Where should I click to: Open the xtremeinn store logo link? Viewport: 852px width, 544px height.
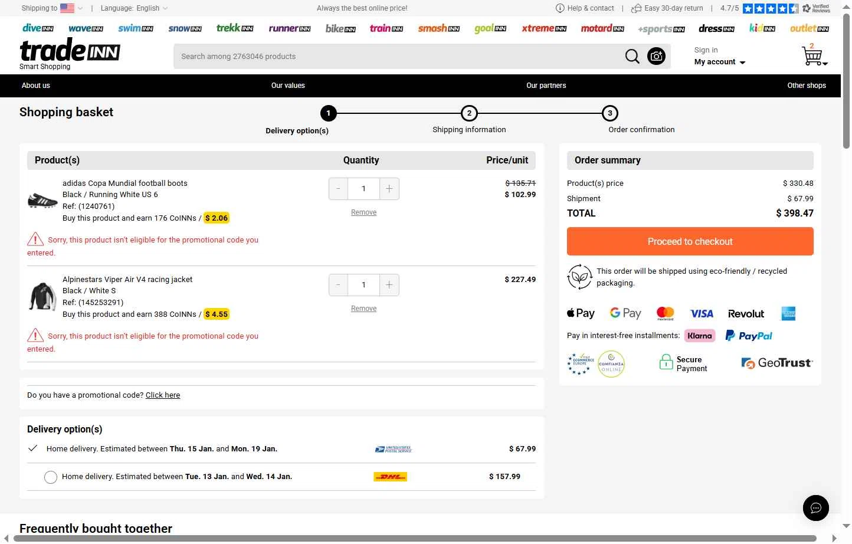(544, 28)
